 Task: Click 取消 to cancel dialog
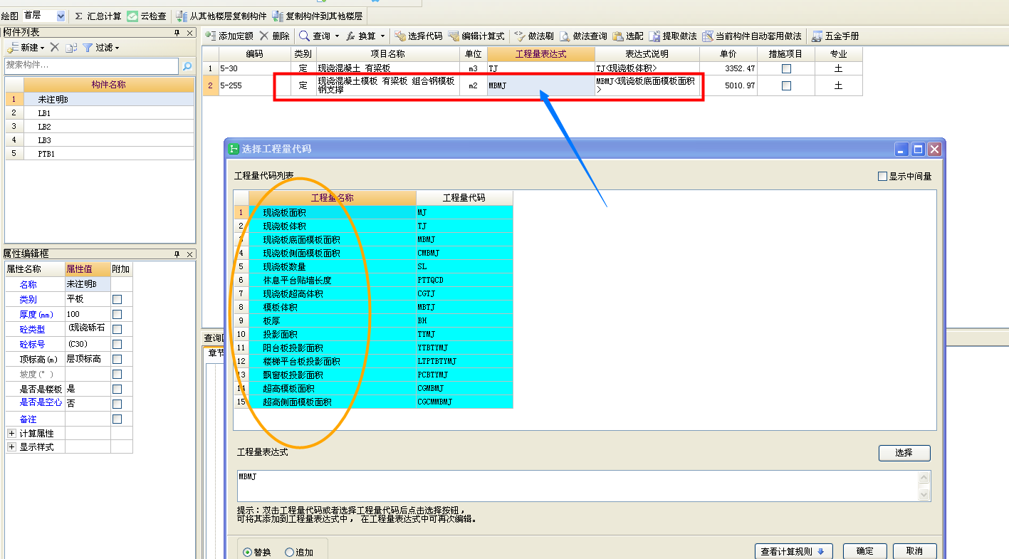(914, 551)
